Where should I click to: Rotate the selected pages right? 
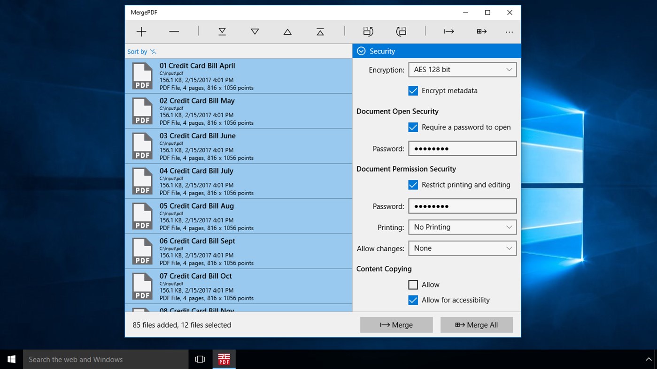(x=401, y=31)
